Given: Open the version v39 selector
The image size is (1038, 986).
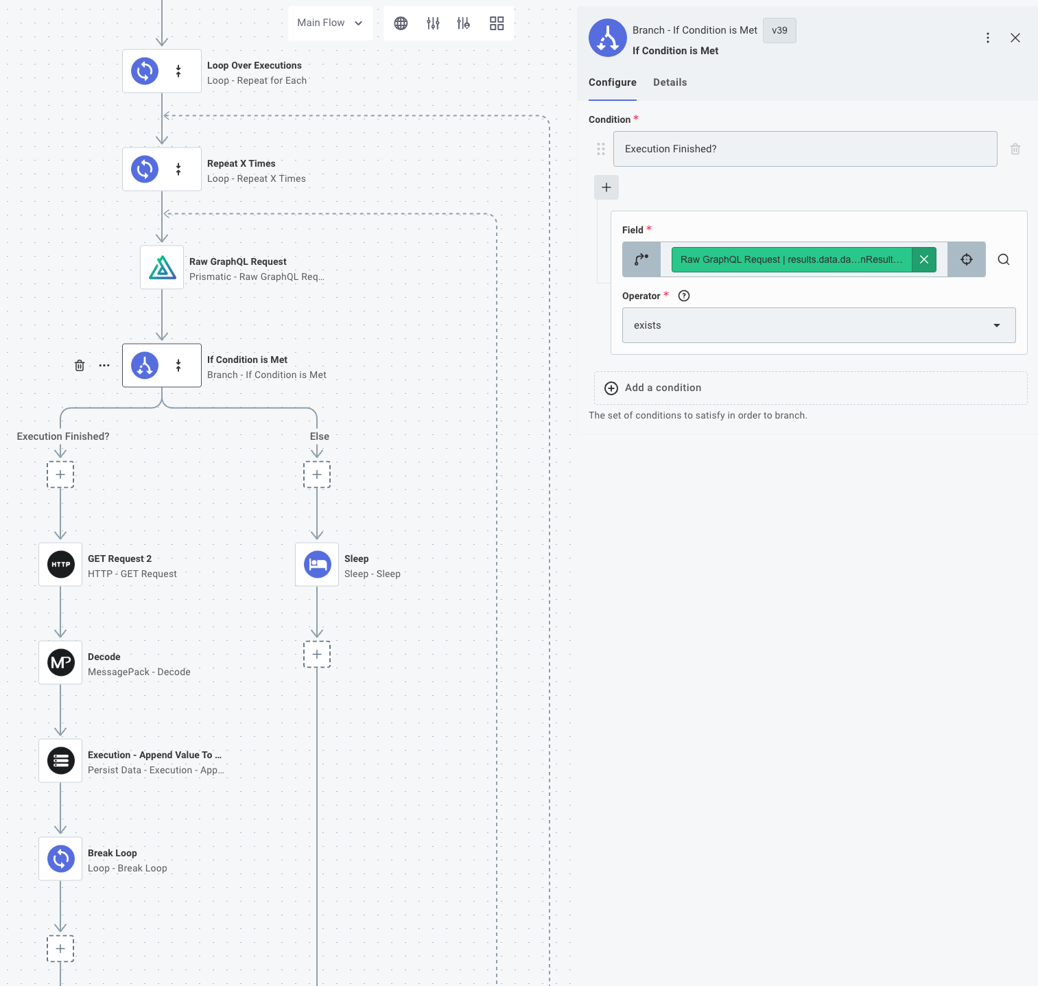Looking at the screenshot, I should click(779, 30).
